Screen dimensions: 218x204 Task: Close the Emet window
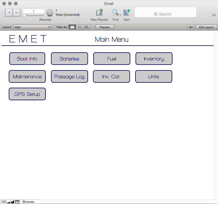coord(4,4)
